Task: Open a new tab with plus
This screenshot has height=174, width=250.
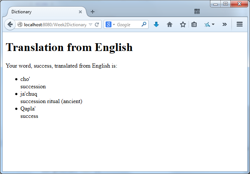Action: [x=93, y=11]
